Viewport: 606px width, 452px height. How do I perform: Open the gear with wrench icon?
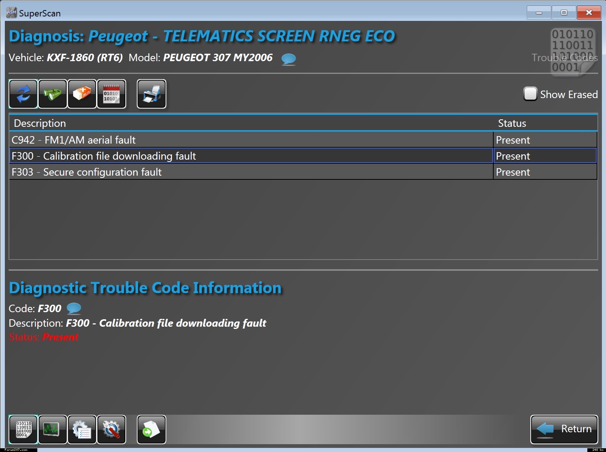click(112, 430)
